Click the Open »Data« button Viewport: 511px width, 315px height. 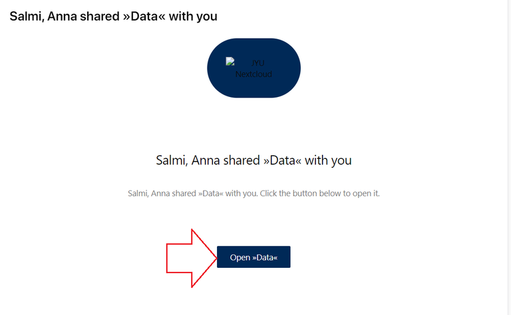point(254,257)
